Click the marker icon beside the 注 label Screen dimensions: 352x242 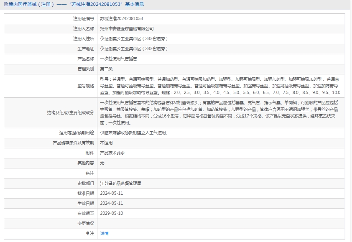click(x=88, y=234)
